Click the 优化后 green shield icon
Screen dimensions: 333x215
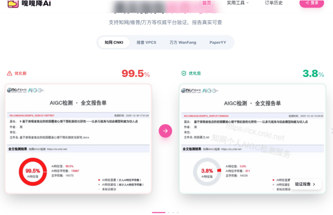tap(184, 73)
